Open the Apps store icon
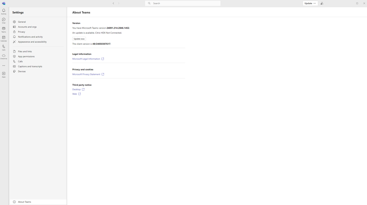Image resolution: width=367 pixels, height=205 pixels. pyautogui.click(x=4, y=74)
